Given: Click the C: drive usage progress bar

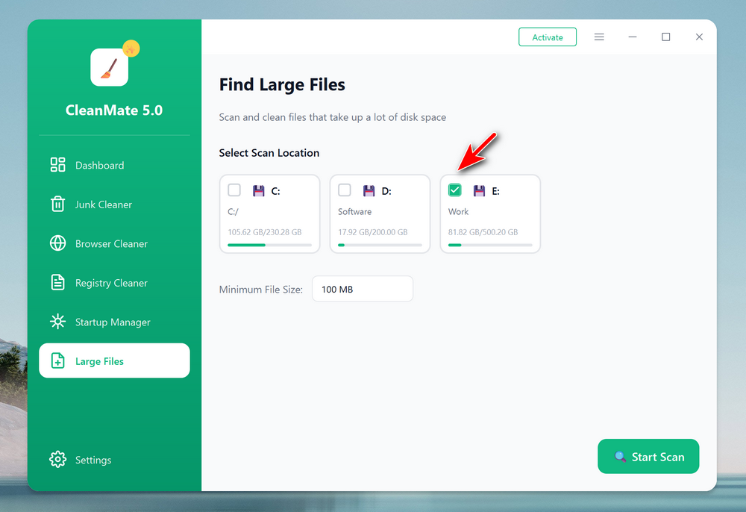Looking at the screenshot, I should [x=269, y=245].
